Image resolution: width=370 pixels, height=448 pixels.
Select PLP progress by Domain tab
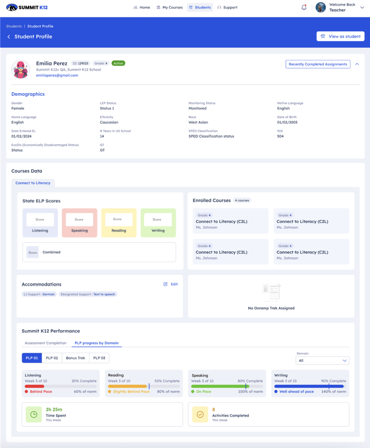[x=97, y=343]
